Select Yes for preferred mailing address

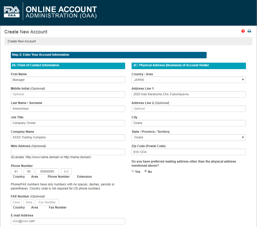(133, 171)
